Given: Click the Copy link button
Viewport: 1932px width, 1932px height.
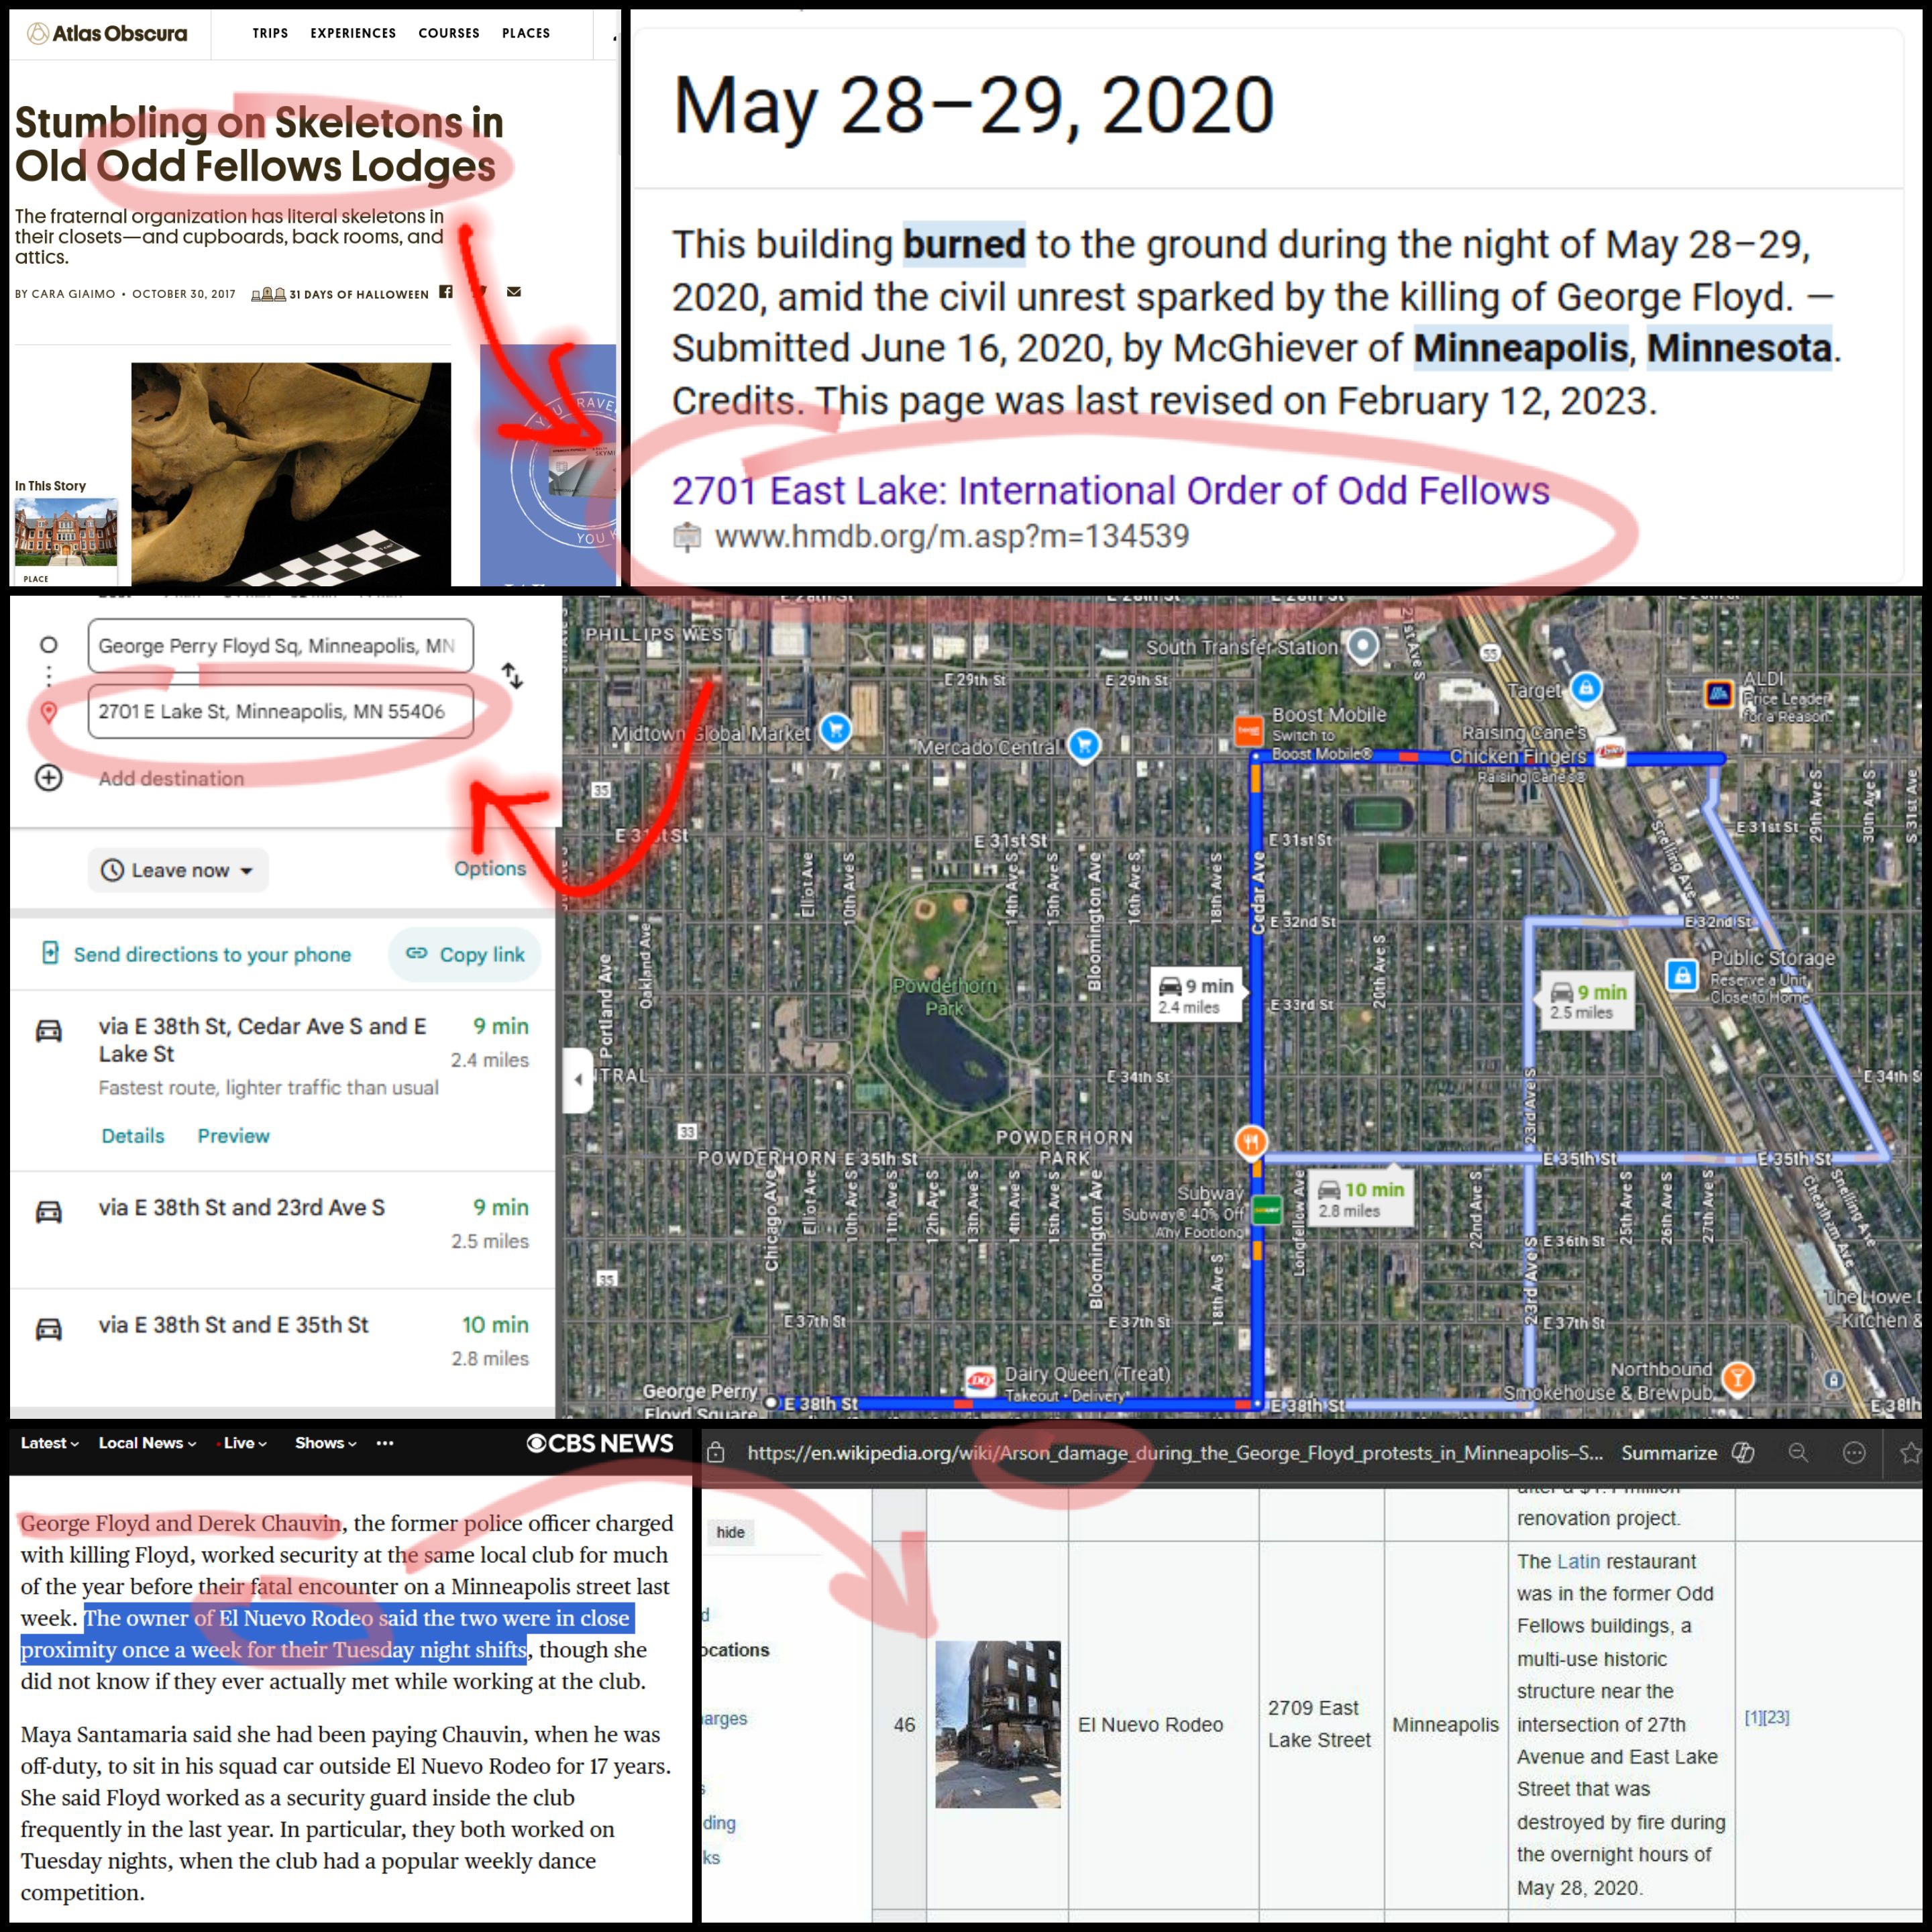Looking at the screenshot, I should [x=465, y=954].
